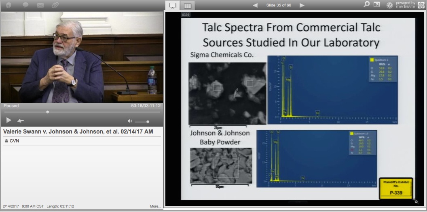Click the rewind/replay back arrow
This screenshot has width=427, height=212.
pyautogui.click(x=21, y=121)
